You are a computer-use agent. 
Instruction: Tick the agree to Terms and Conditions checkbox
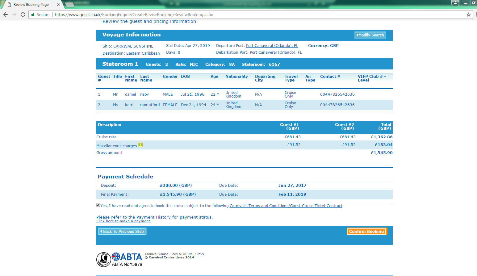98,205
